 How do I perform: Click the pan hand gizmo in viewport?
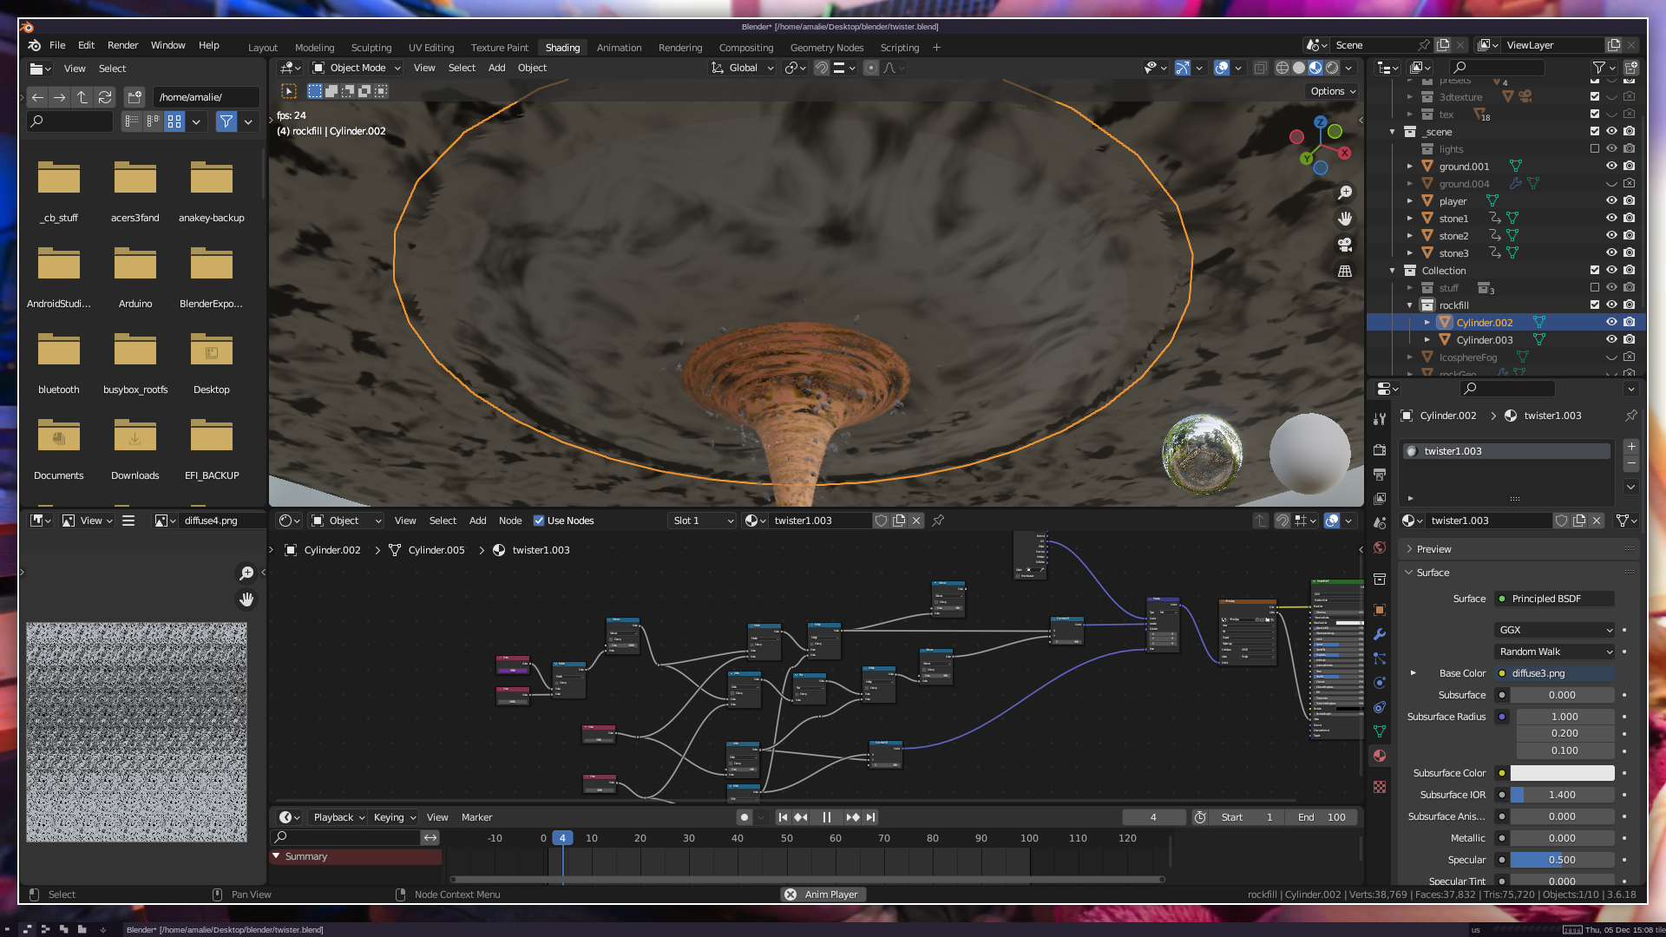(1345, 219)
